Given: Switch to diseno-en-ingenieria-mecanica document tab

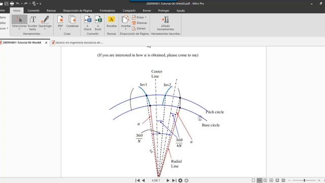Looking at the screenshot, I should 78,43.
